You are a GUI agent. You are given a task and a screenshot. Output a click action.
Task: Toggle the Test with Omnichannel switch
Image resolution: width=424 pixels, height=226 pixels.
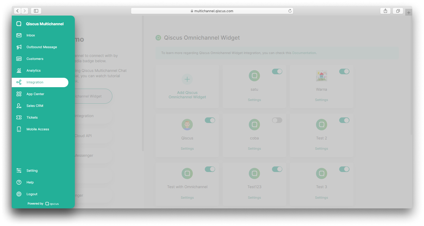[x=210, y=169]
